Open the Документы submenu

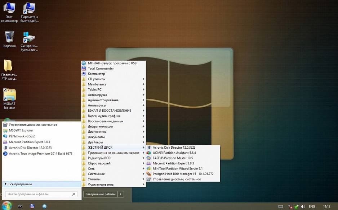pyautogui.click(x=114, y=137)
